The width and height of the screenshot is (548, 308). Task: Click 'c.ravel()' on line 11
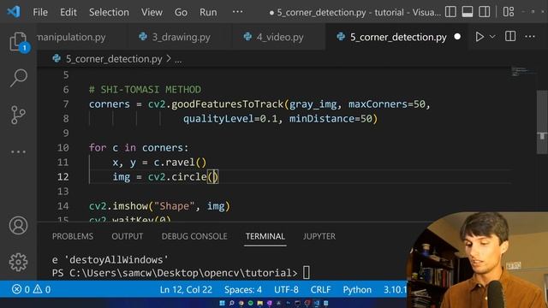tap(181, 163)
